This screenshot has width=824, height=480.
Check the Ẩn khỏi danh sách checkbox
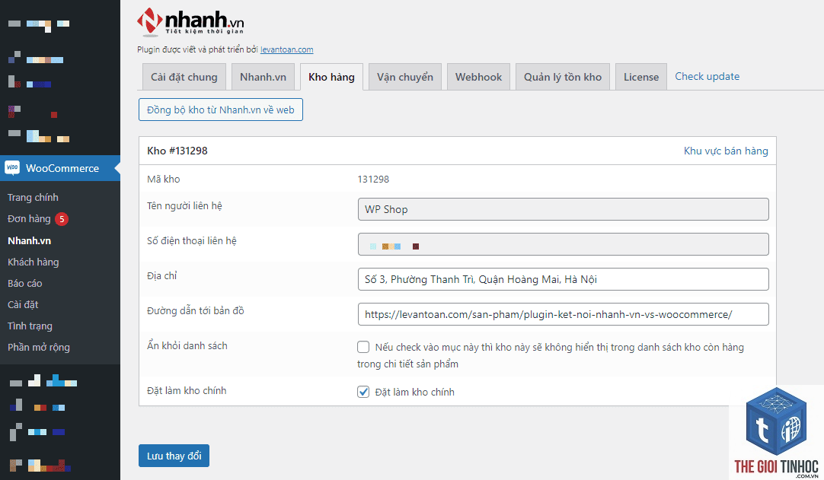pyautogui.click(x=363, y=347)
